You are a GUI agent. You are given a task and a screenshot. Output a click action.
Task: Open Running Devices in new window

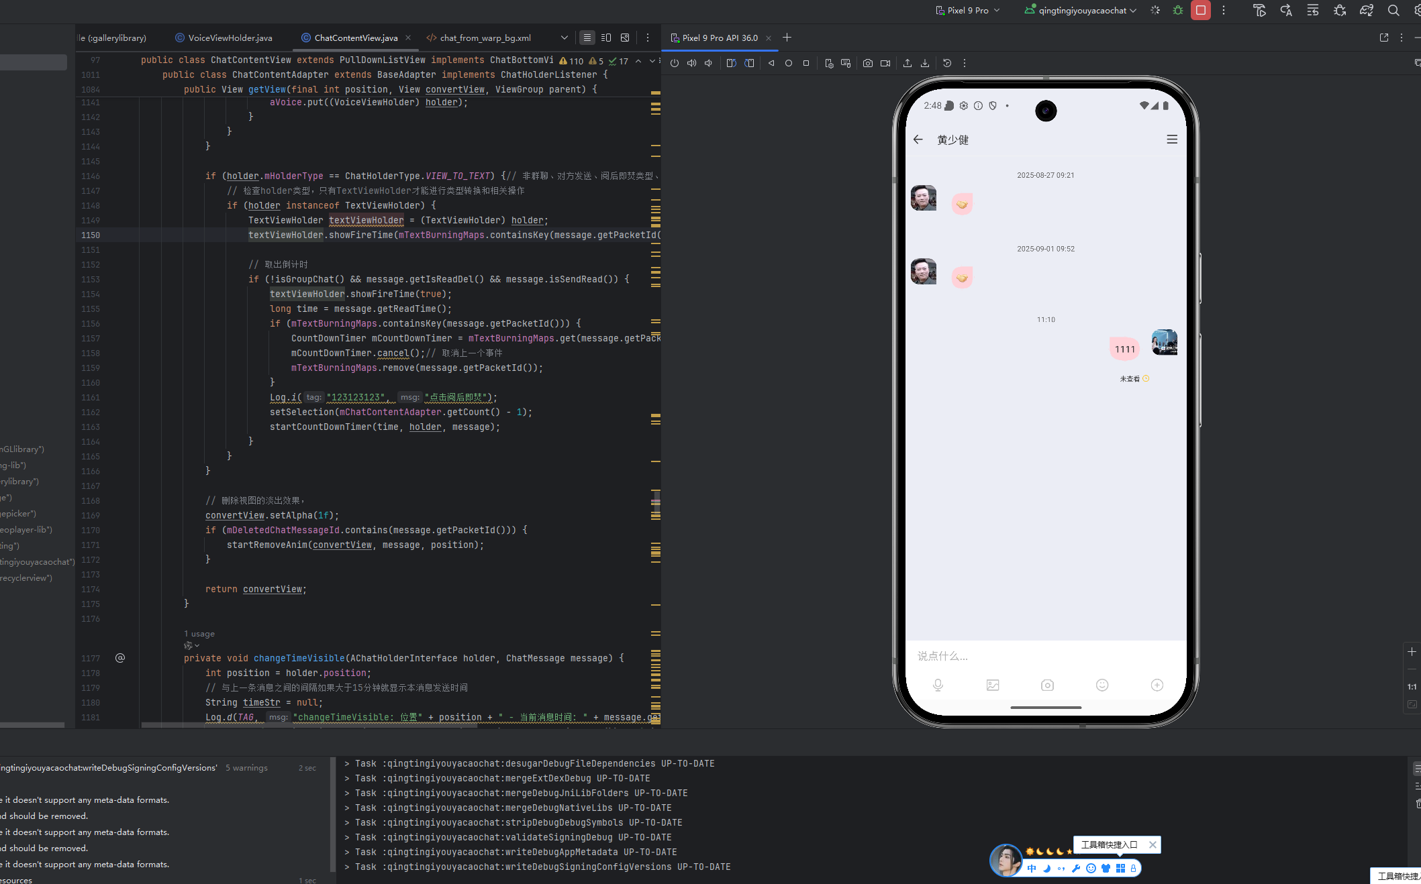1384,38
